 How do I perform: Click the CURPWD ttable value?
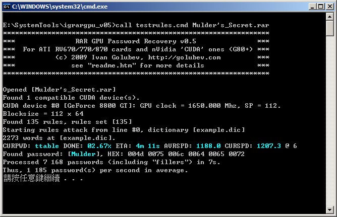pyautogui.click(x=47, y=146)
